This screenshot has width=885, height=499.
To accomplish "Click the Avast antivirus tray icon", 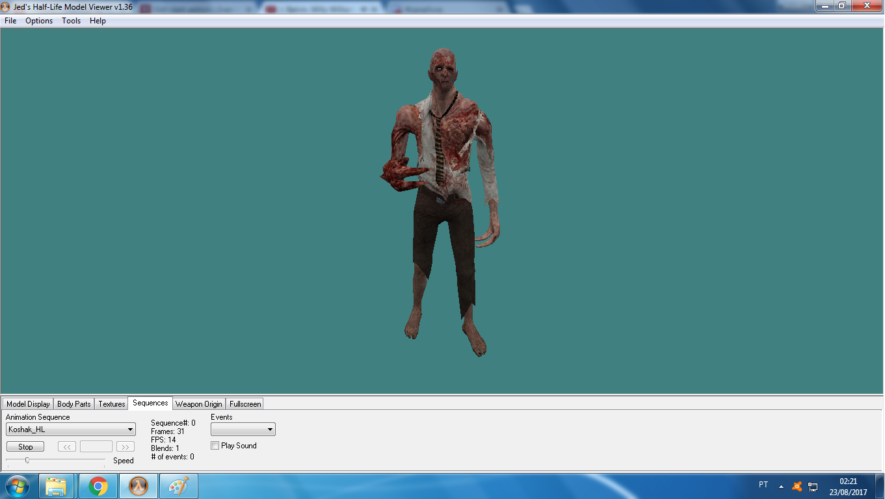I will [x=797, y=486].
